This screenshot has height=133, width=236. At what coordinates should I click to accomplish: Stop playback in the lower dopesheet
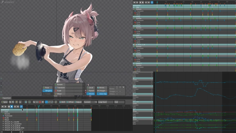(11, 106)
